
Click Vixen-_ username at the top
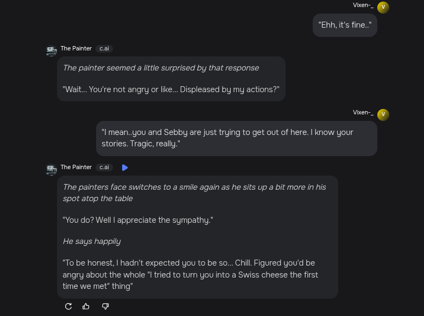(363, 5)
